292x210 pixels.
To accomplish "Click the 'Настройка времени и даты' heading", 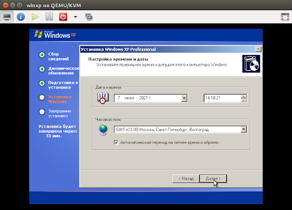I will (x=118, y=59).
